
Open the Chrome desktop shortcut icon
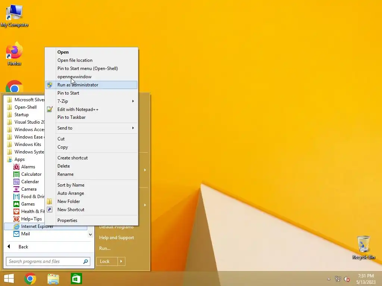pos(15,86)
